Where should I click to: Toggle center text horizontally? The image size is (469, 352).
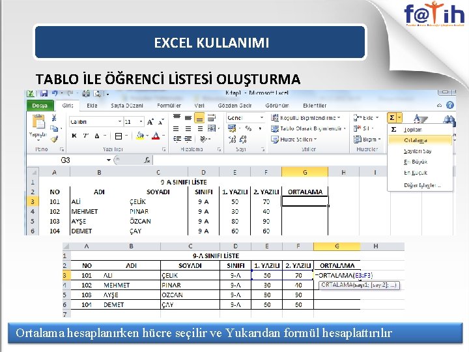coord(188,128)
